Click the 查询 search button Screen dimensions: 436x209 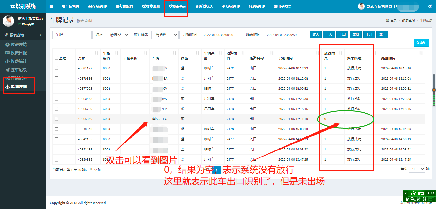pyautogui.click(x=421, y=43)
